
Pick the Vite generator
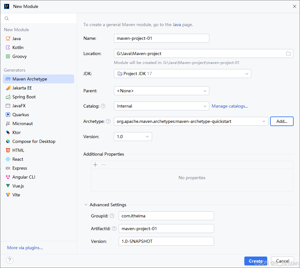click(x=38, y=195)
